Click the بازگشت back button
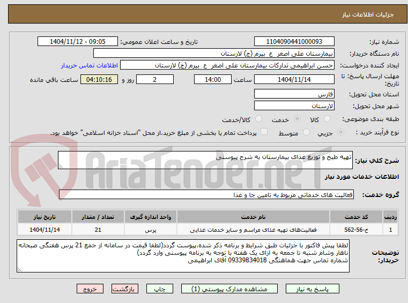 tap(124, 289)
